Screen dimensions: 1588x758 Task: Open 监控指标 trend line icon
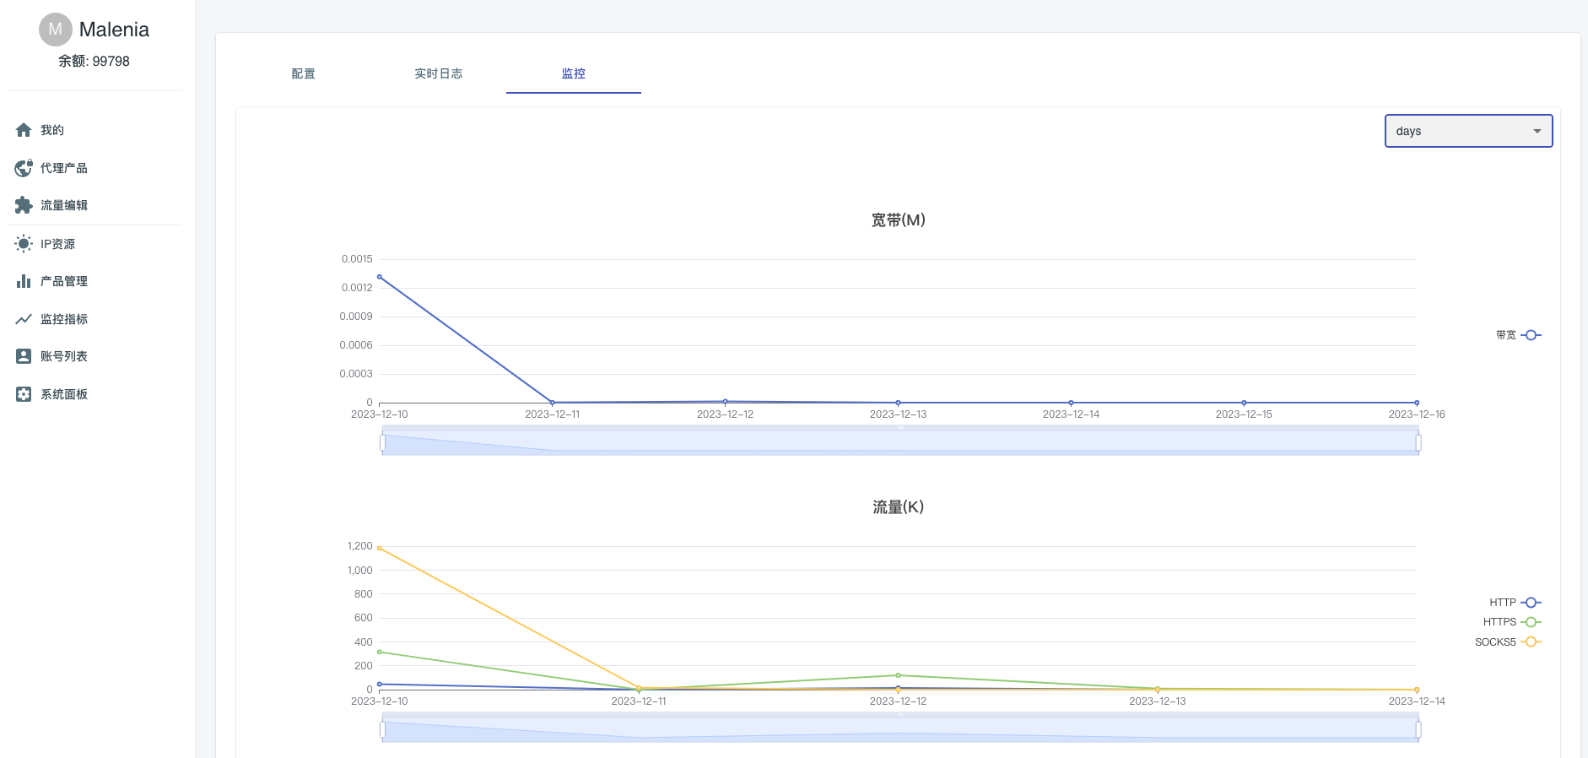[24, 319]
